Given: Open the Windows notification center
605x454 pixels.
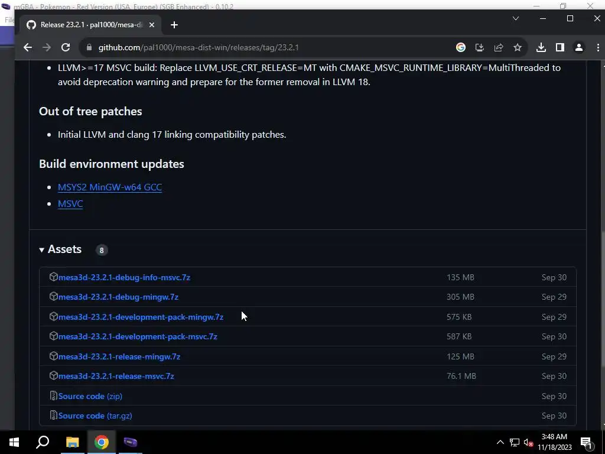Looking at the screenshot, I should [586, 442].
